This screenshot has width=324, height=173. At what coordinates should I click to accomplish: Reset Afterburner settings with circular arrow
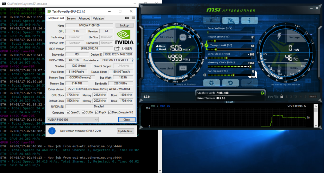point(230,83)
